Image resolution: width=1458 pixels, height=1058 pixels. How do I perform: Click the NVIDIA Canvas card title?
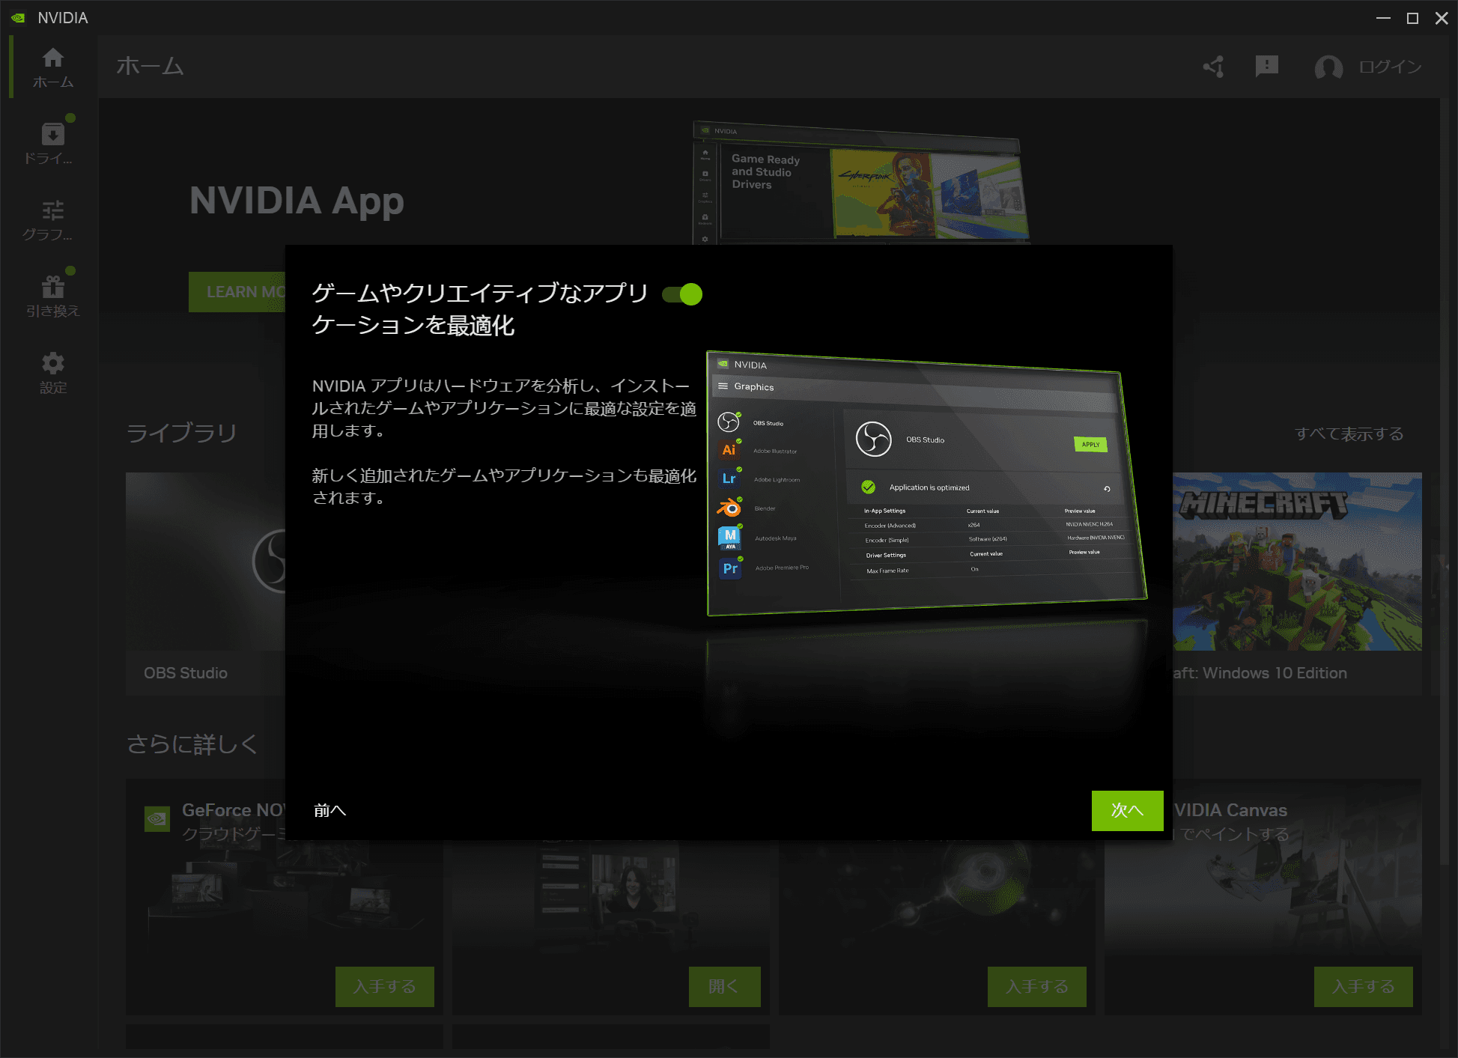click(x=1230, y=810)
